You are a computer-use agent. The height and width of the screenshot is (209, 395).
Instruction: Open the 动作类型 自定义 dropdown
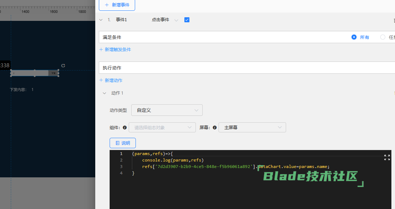pyautogui.click(x=167, y=110)
